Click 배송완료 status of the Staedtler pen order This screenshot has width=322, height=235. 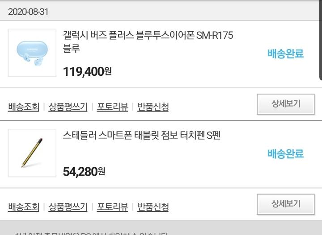coord(285,154)
